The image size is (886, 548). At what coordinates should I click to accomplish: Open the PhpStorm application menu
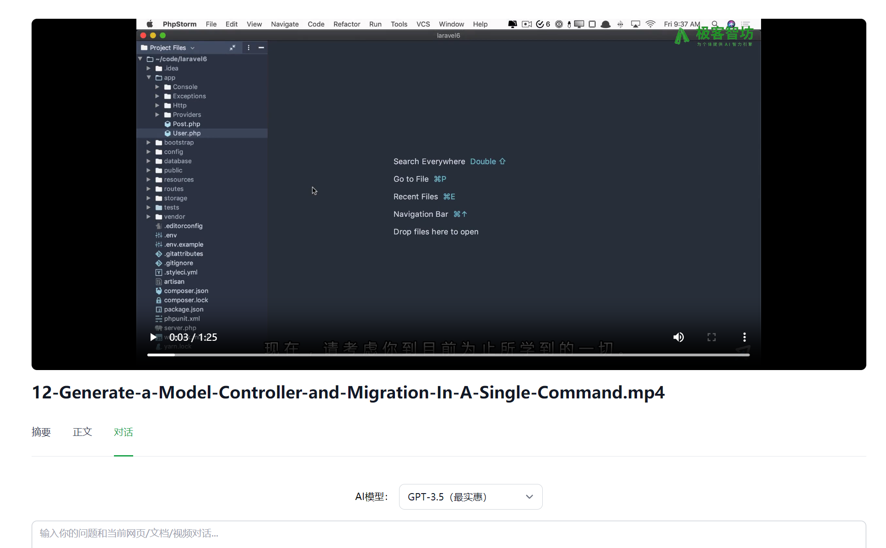(x=179, y=24)
